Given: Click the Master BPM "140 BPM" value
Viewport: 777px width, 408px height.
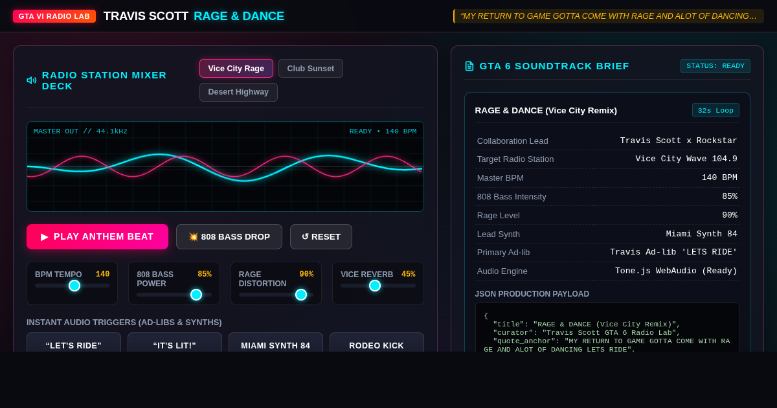Looking at the screenshot, I should point(719,178).
